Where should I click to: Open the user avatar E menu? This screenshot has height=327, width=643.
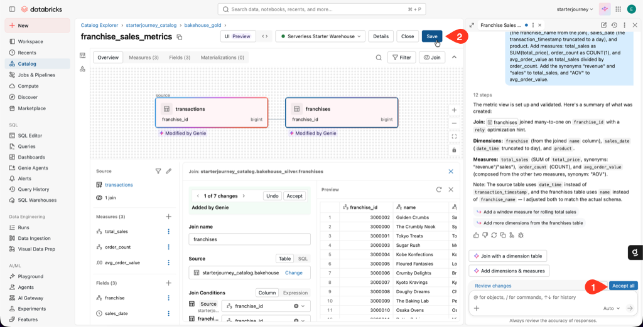click(x=632, y=9)
